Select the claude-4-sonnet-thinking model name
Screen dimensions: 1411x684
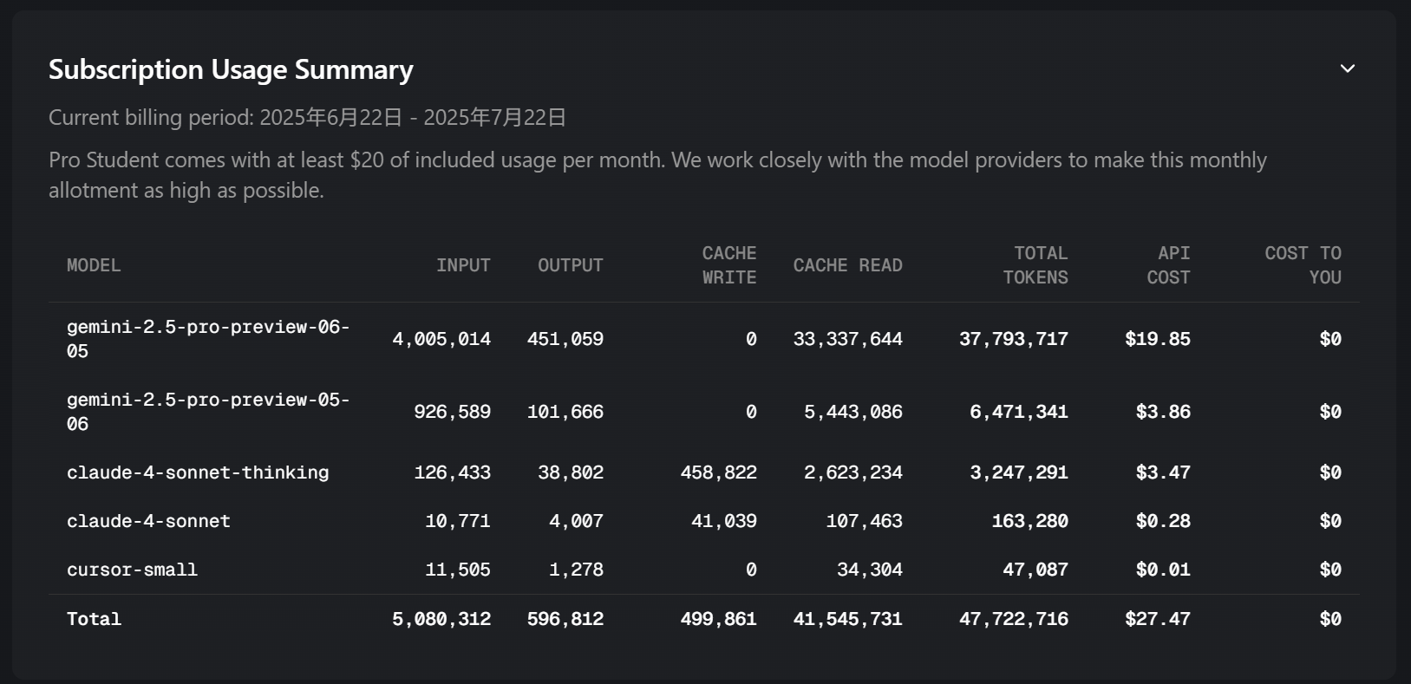click(198, 472)
